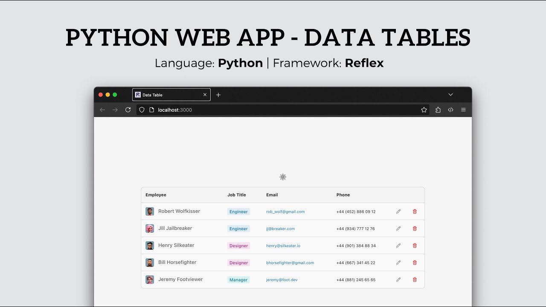The height and width of the screenshot is (307, 546).
Task: Click Designer badge in Bill Horsefighter row
Action: [x=238, y=263]
